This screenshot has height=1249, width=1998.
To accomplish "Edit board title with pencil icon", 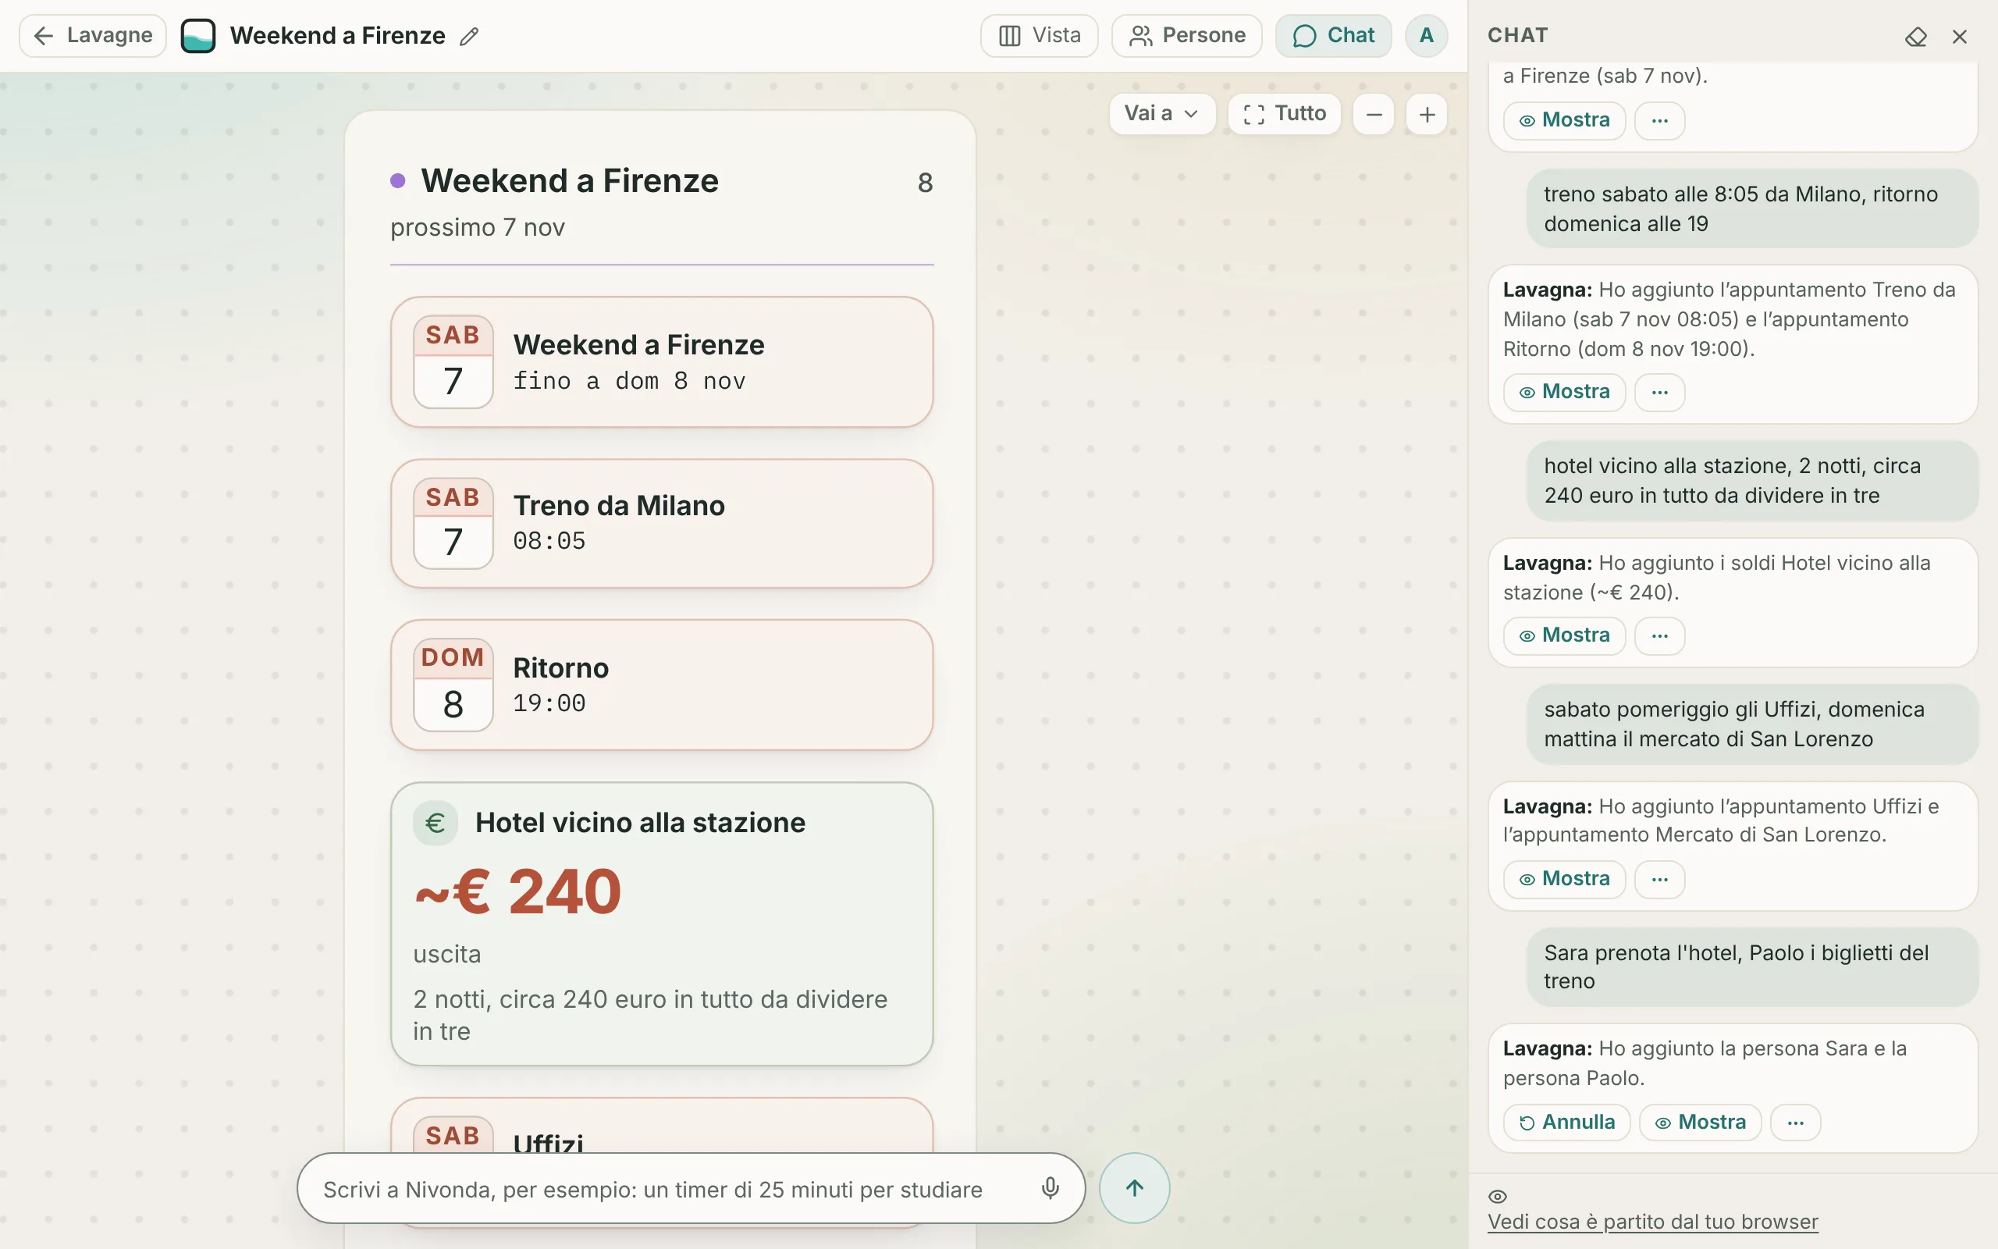I will [x=469, y=37].
